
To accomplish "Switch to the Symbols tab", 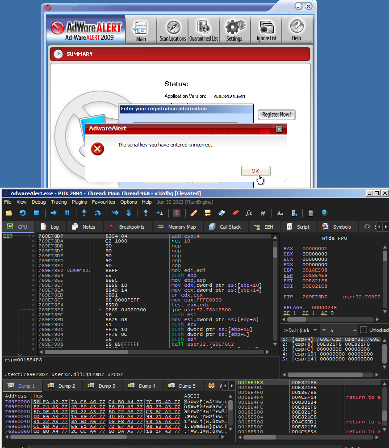I will pos(337,227).
